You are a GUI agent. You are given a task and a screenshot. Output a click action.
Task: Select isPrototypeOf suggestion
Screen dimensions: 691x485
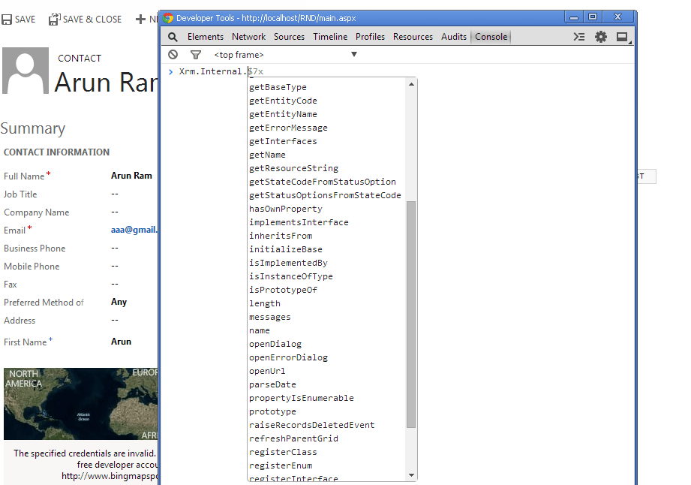283,290
